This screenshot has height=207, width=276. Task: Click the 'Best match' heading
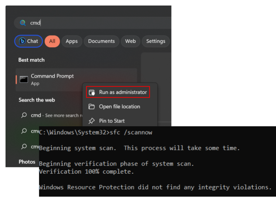[x=31, y=60]
